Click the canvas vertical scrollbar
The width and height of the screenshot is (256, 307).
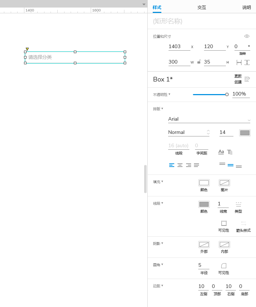click(x=145, y=179)
